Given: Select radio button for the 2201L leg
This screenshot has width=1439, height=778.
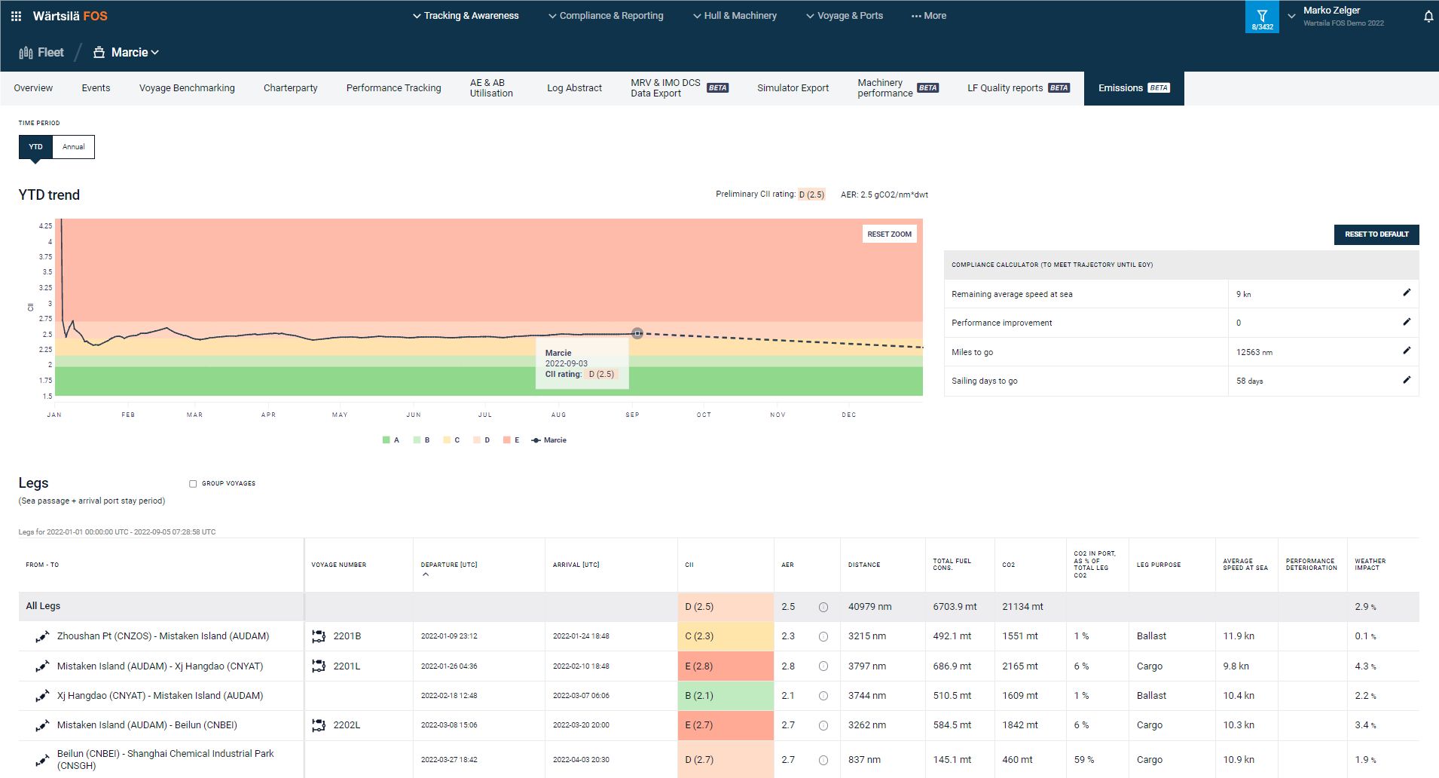Looking at the screenshot, I should click(x=823, y=666).
